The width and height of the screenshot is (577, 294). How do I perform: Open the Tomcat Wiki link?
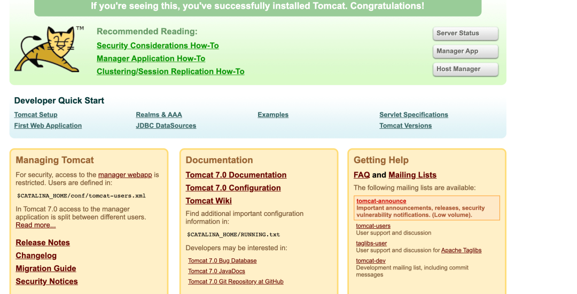coord(209,200)
